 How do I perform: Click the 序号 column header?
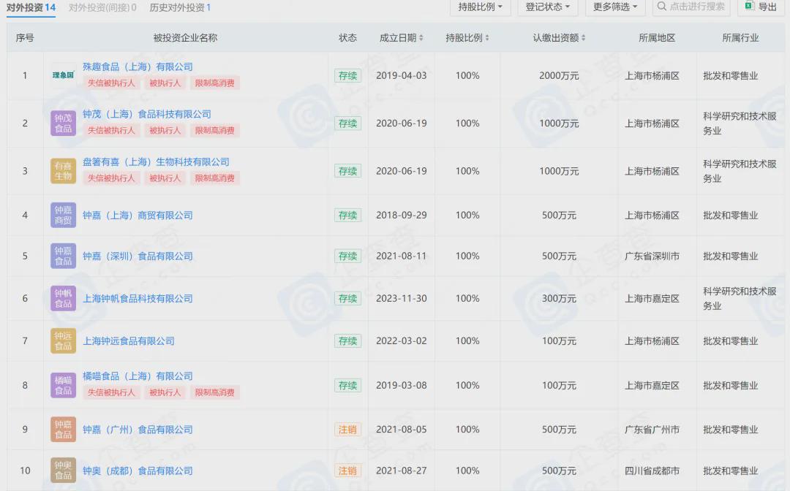(x=25, y=38)
